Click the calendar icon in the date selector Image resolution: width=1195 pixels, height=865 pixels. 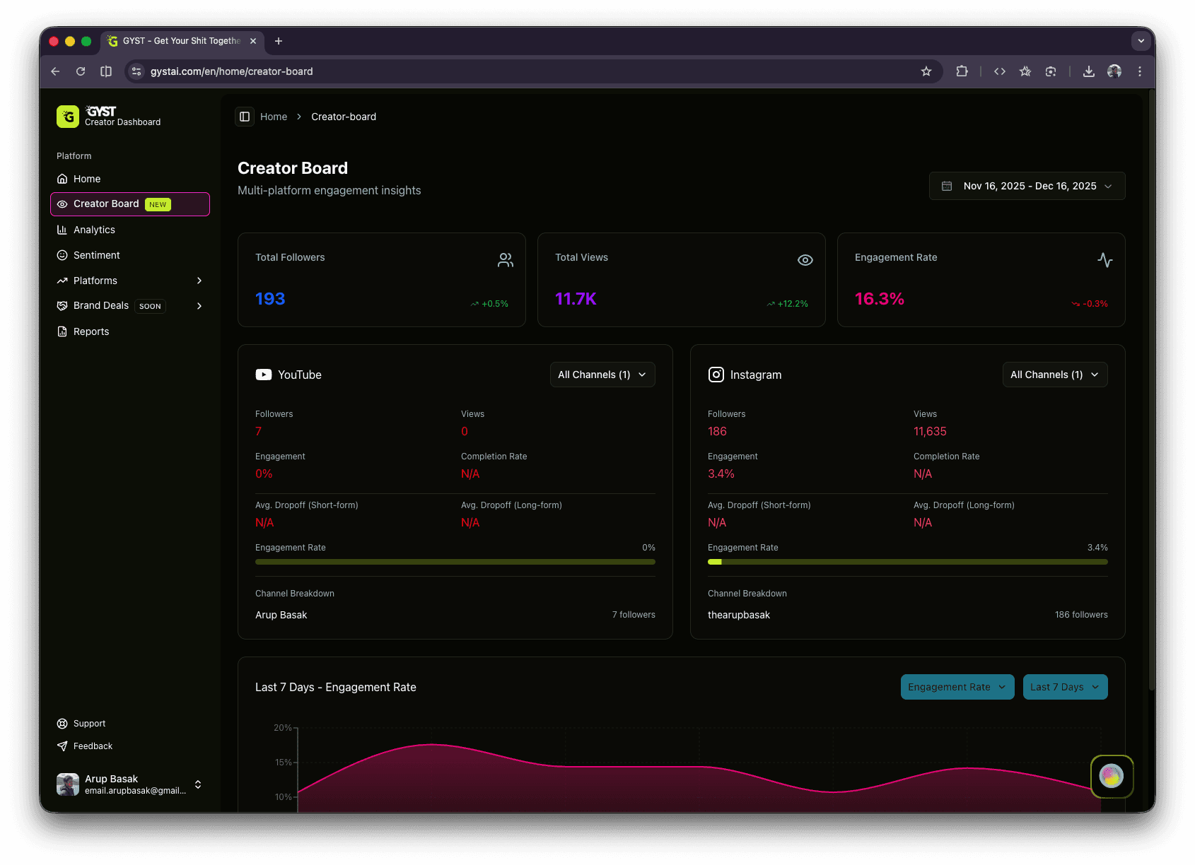click(x=946, y=185)
